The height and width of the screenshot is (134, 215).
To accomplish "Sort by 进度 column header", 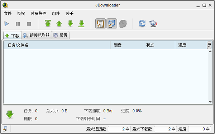I will [x=191, y=45].
